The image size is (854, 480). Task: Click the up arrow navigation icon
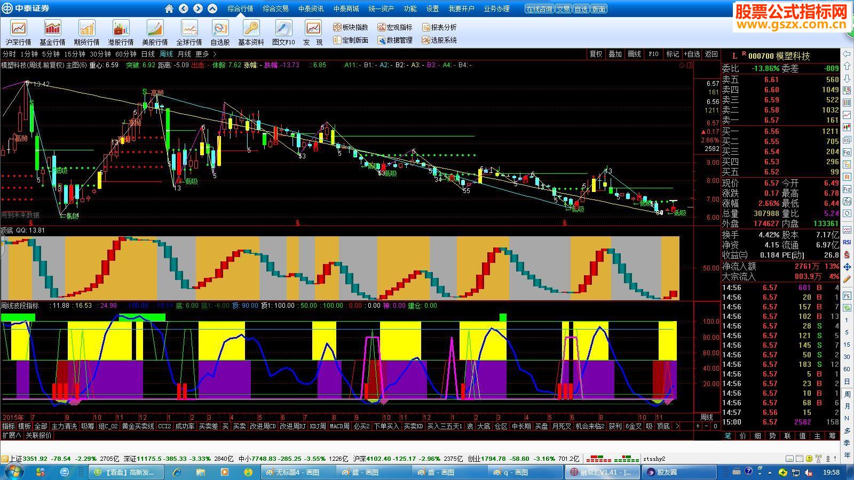212,9
